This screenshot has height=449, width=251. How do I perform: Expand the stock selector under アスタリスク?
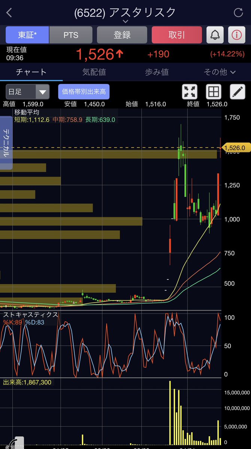tap(125, 22)
